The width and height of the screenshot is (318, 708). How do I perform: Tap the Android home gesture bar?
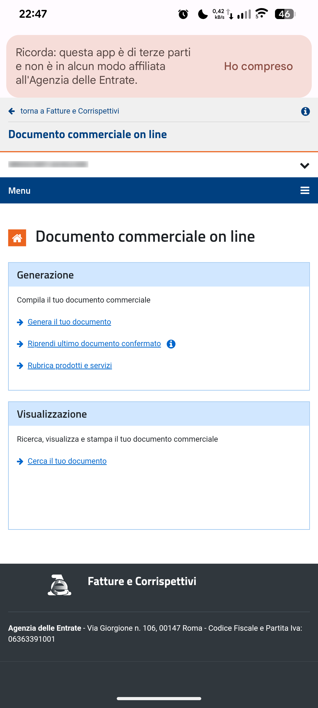[159, 698]
